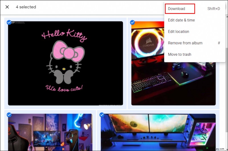Open the Hello Kitty wallpaper thumbnail
Viewport: 228px width, 151px height.
coord(66,63)
